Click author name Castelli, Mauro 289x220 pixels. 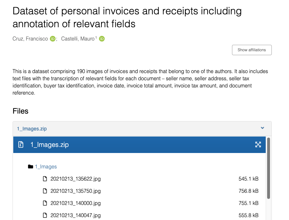click(78, 39)
